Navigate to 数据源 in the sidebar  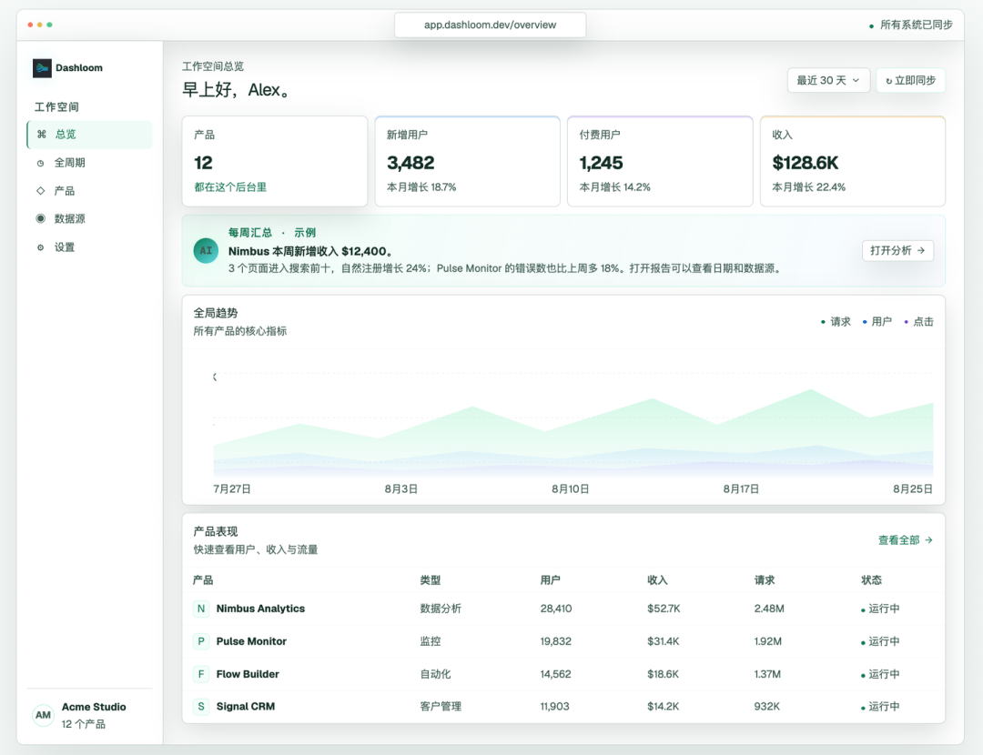tap(89, 218)
